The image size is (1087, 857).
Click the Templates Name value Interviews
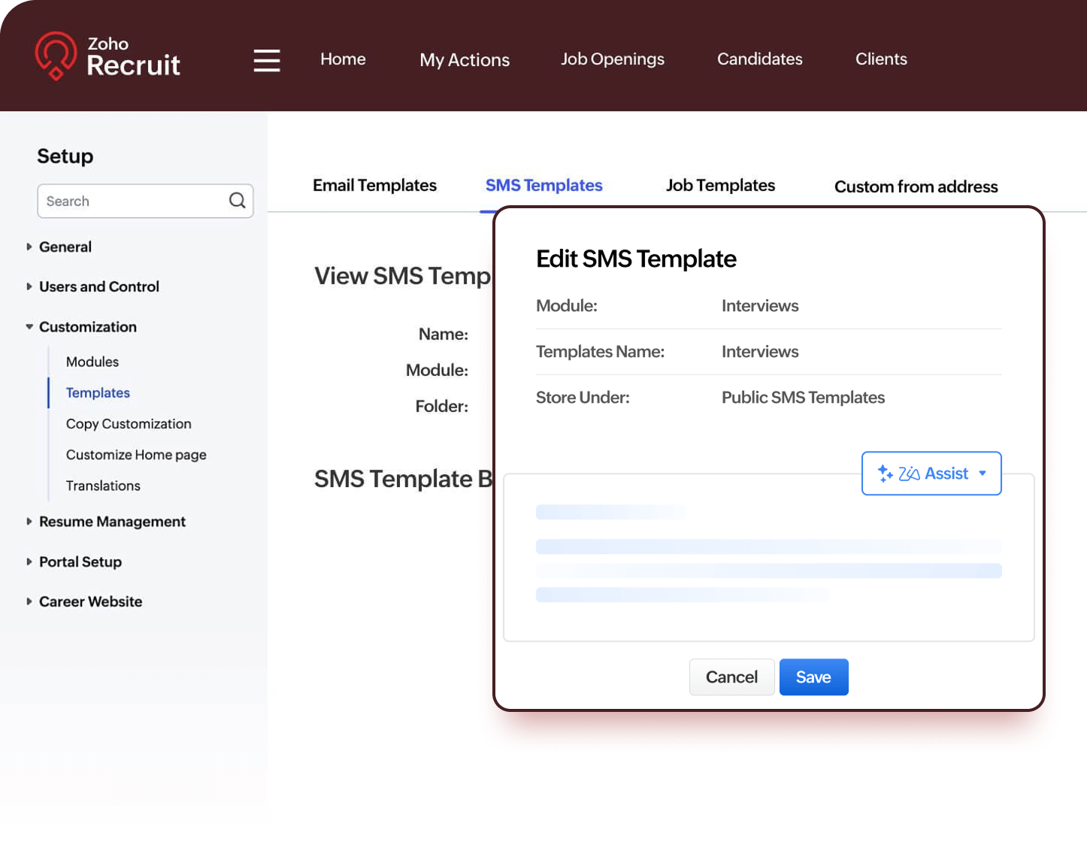(x=760, y=352)
